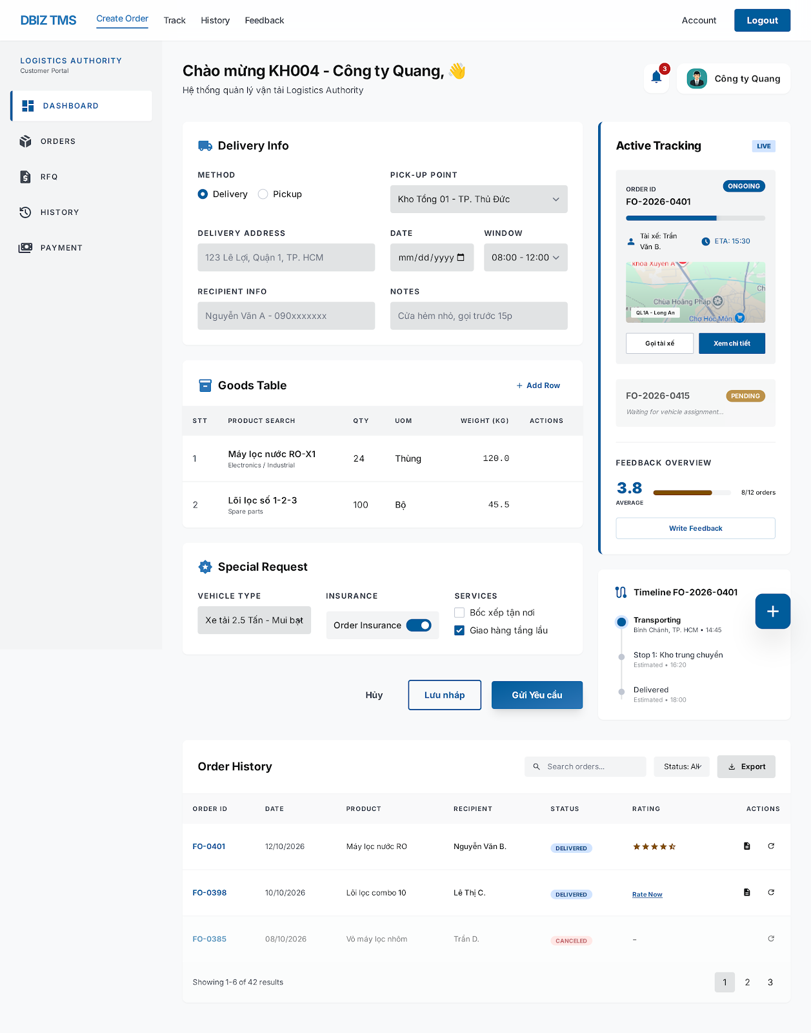Click the reorder refresh icon for FO-0401
The height and width of the screenshot is (1033, 811).
[771, 846]
